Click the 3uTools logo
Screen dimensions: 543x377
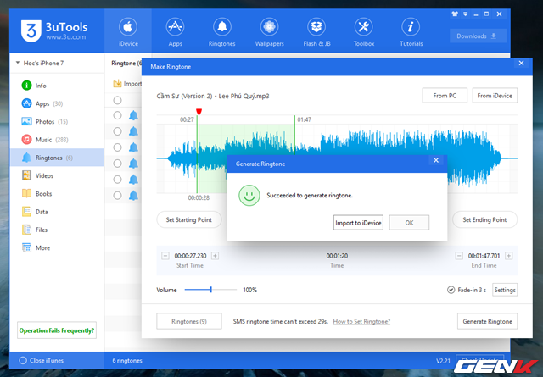(54, 31)
